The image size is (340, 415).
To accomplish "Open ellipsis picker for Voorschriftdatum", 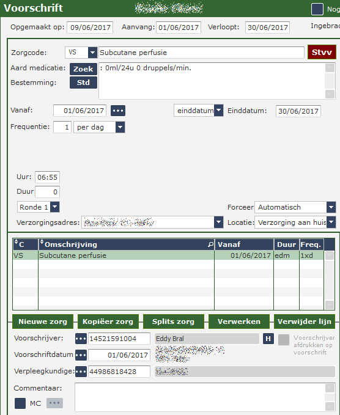I will click(x=81, y=355).
